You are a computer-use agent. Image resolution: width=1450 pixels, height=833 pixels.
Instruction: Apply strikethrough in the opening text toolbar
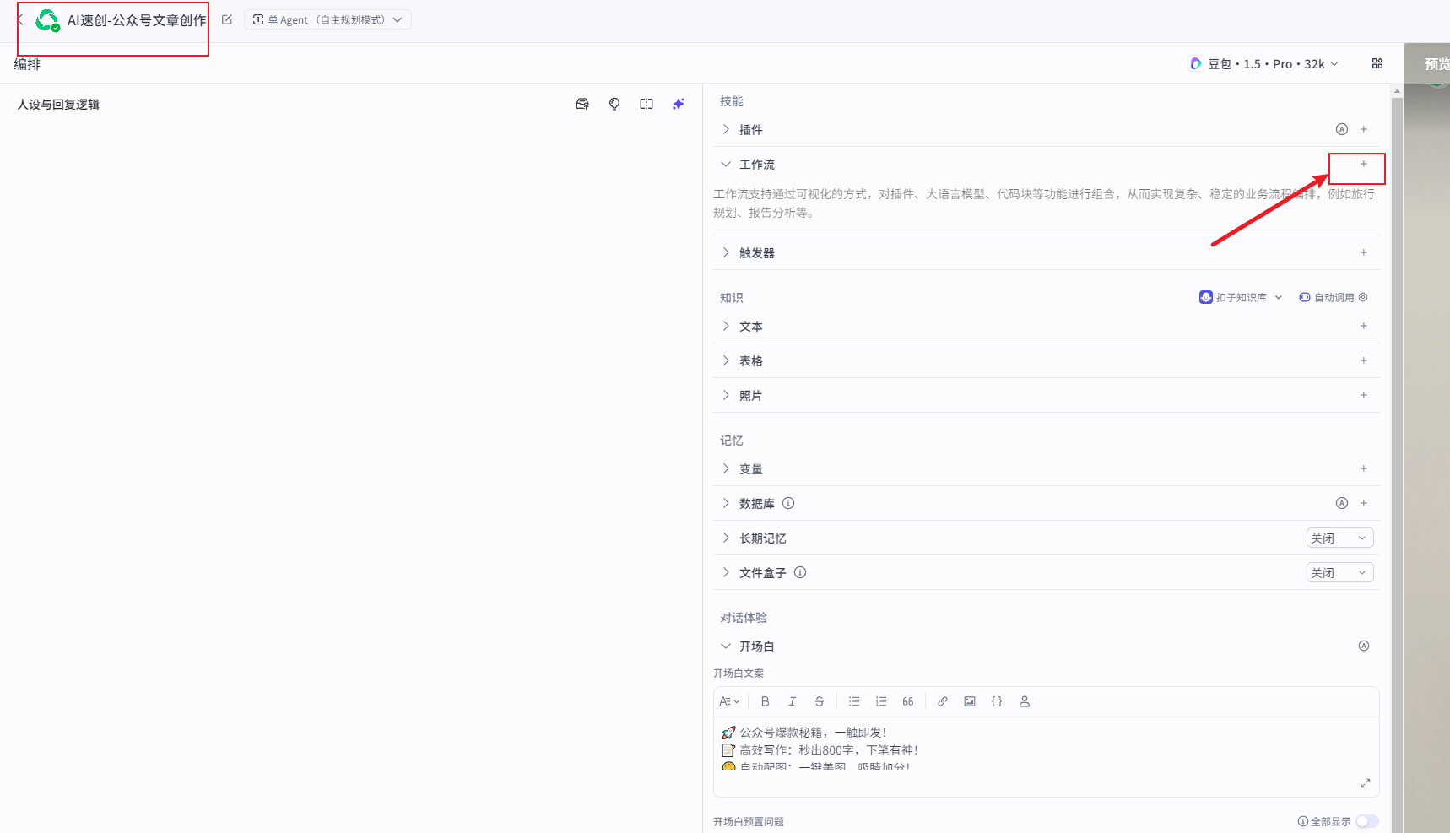point(820,701)
